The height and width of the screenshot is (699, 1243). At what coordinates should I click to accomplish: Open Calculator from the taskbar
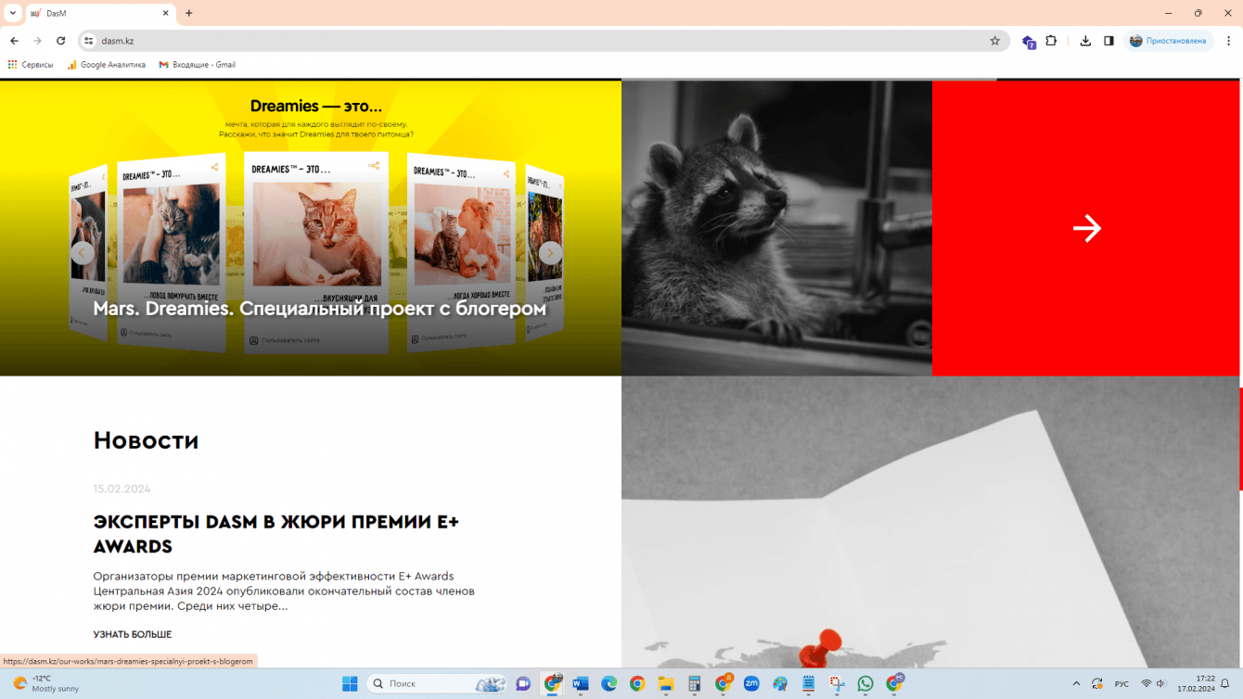(694, 684)
